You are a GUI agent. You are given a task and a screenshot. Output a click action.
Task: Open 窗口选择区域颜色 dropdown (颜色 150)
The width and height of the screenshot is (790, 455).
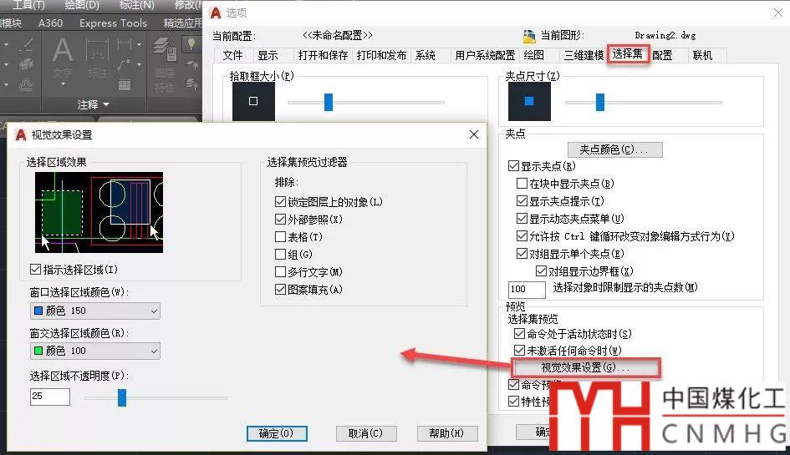point(95,311)
